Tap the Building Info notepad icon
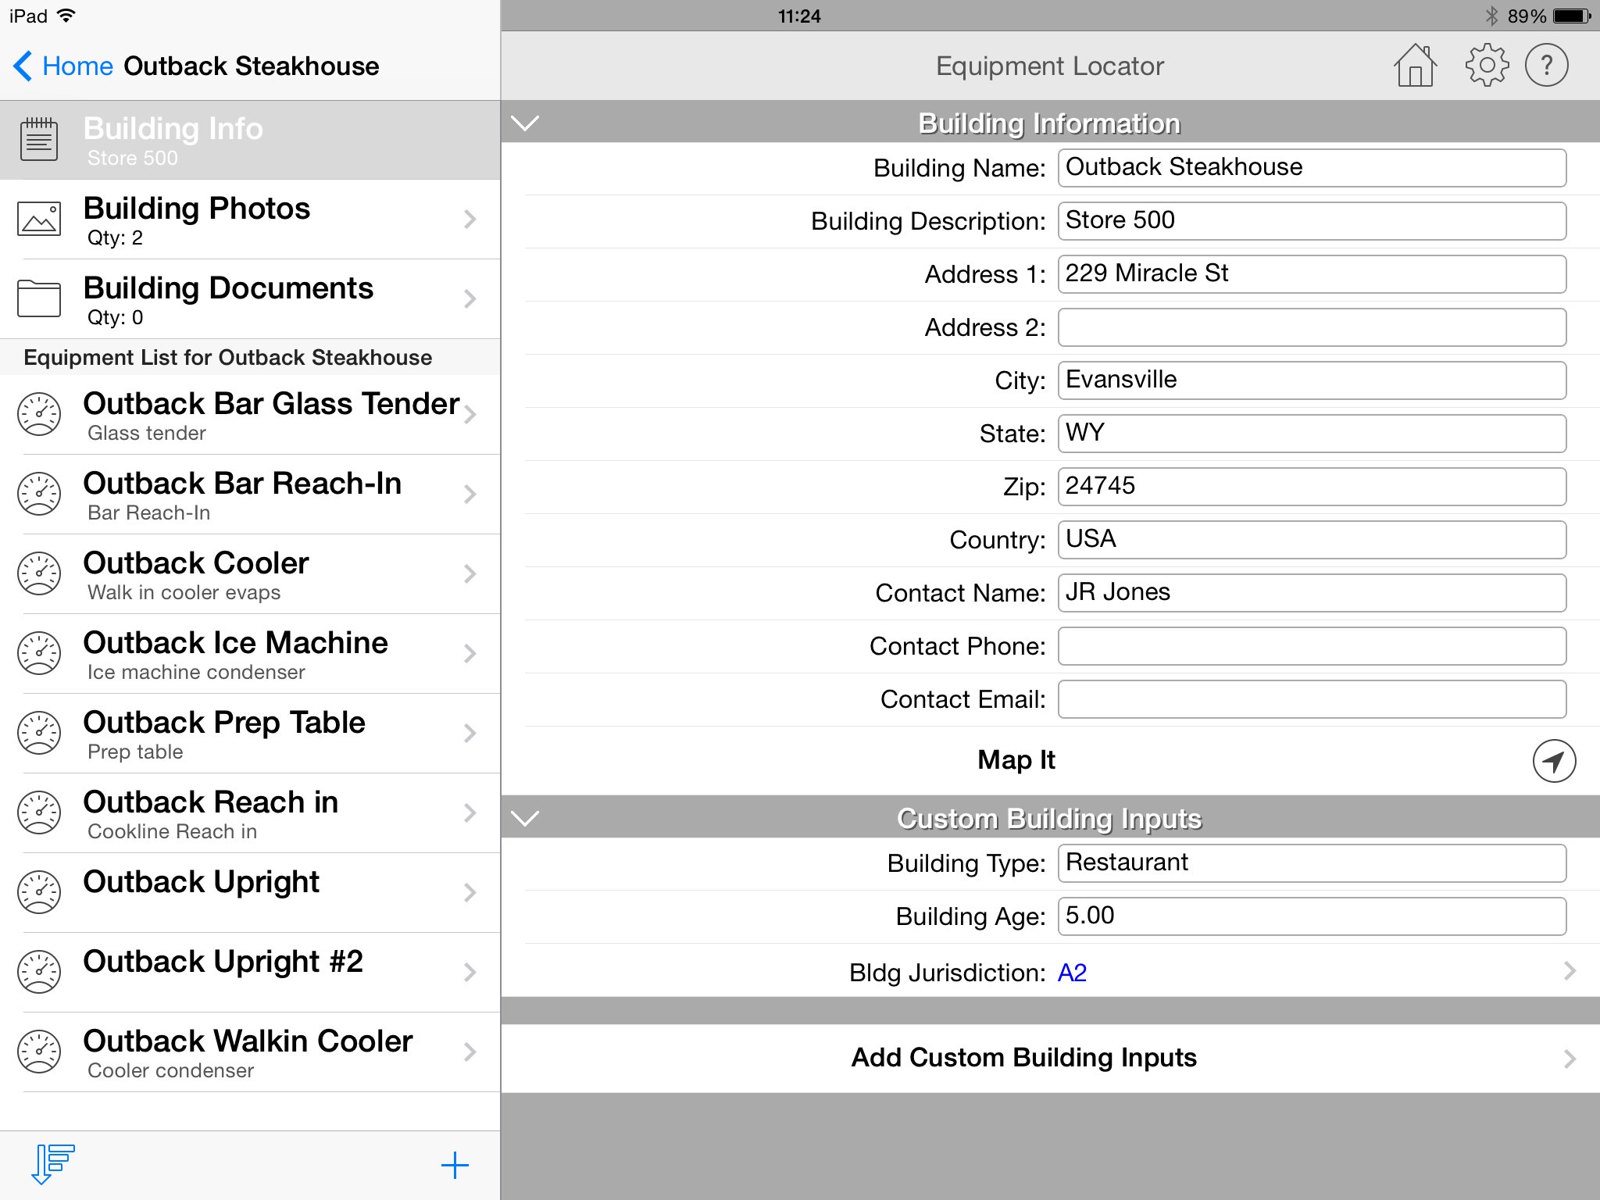 (x=39, y=140)
